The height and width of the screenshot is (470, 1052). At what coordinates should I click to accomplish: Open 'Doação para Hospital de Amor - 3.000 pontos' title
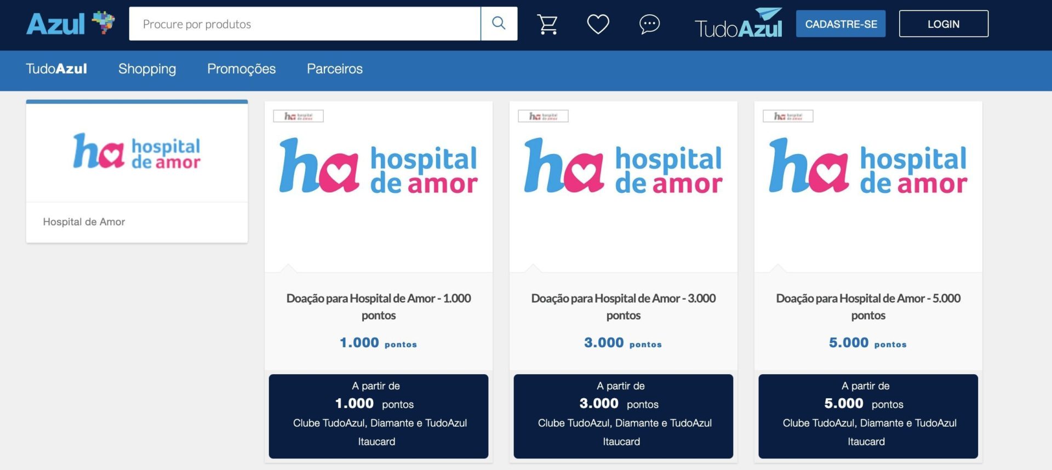tap(624, 307)
